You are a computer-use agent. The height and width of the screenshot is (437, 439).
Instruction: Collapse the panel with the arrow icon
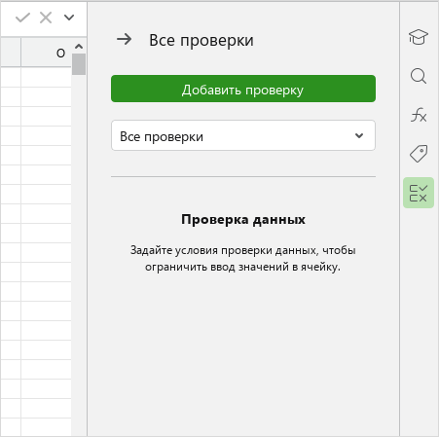(125, 40)
